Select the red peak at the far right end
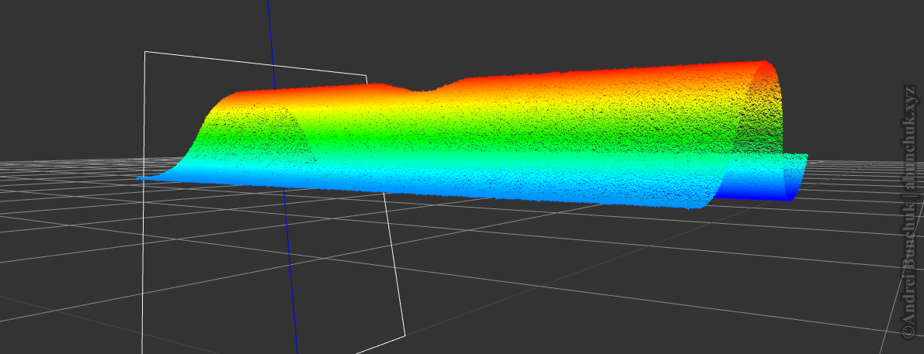924x354 pixels. [x=765, y=64]
